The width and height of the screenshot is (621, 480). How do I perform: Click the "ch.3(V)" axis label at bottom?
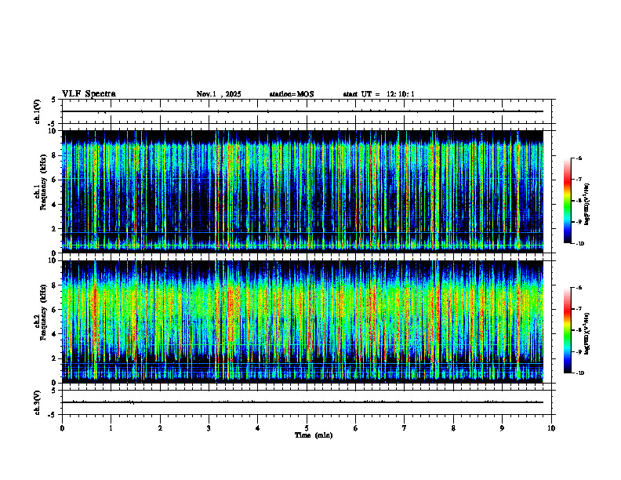click(38, 402)
